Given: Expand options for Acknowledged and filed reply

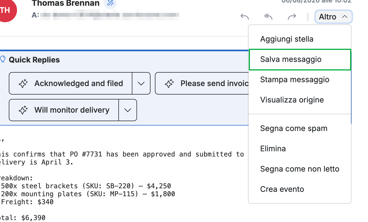Looking at the screenshot, I should [x=141, y=84].
